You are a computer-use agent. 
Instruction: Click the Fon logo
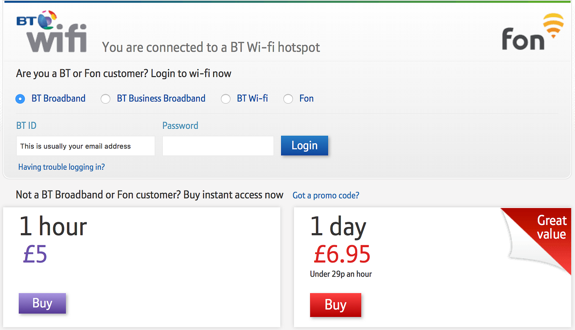pyautogui.click(x=532, y=33)
